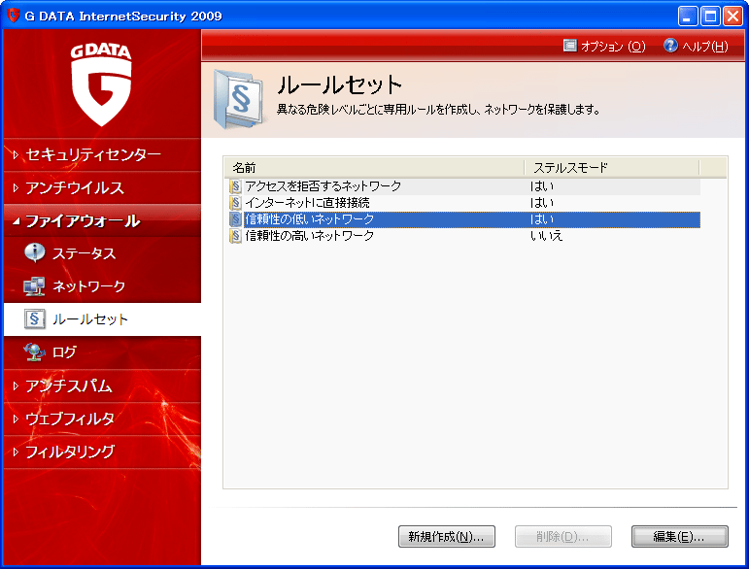
Task: Click the icon for インターネットに直接接続 row
Action: pyautogui.click(x=235, y=203)
